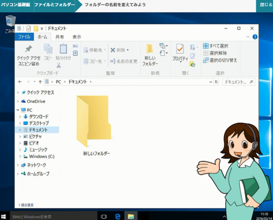Expand the Downloads tree node arrow
This screenshot has width=273, height=220.
coord(20,117)
